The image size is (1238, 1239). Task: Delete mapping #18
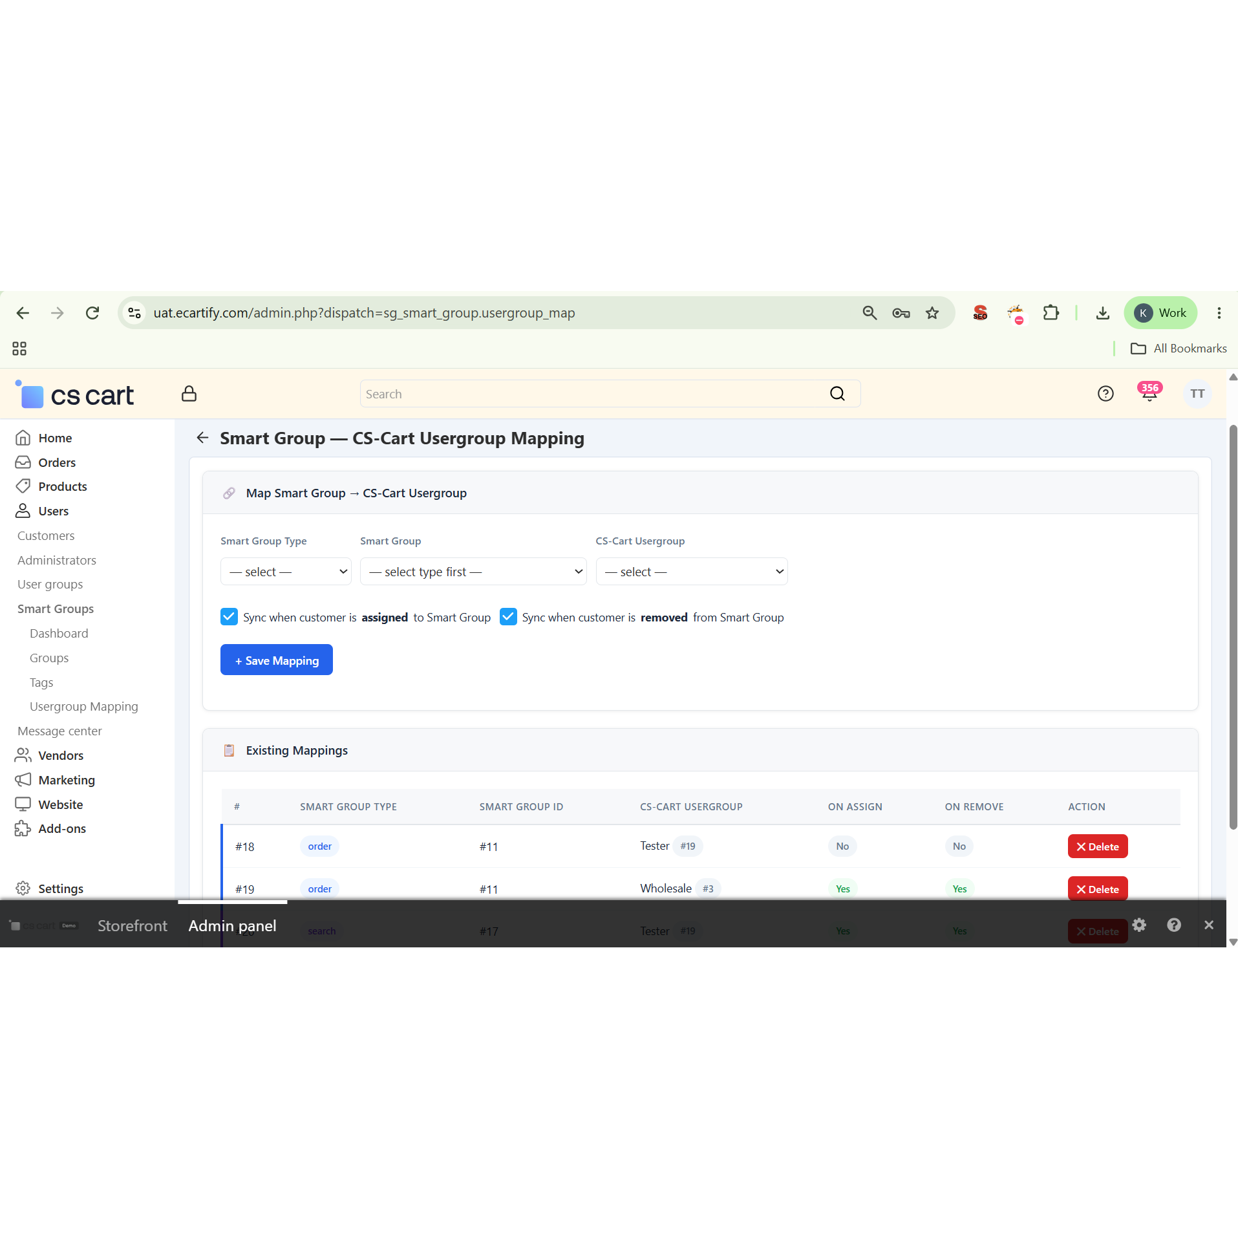coord(1098,846)
